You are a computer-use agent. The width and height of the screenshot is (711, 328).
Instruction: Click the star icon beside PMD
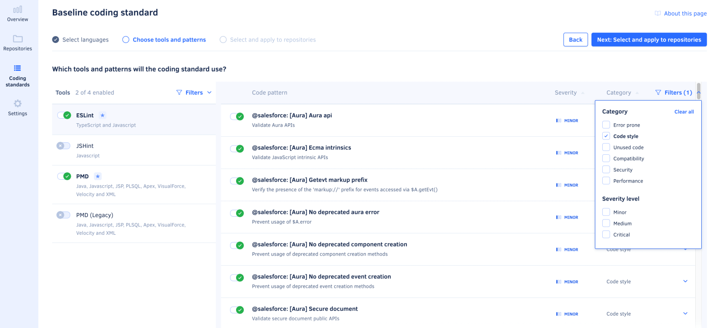(x=98, y=176)
